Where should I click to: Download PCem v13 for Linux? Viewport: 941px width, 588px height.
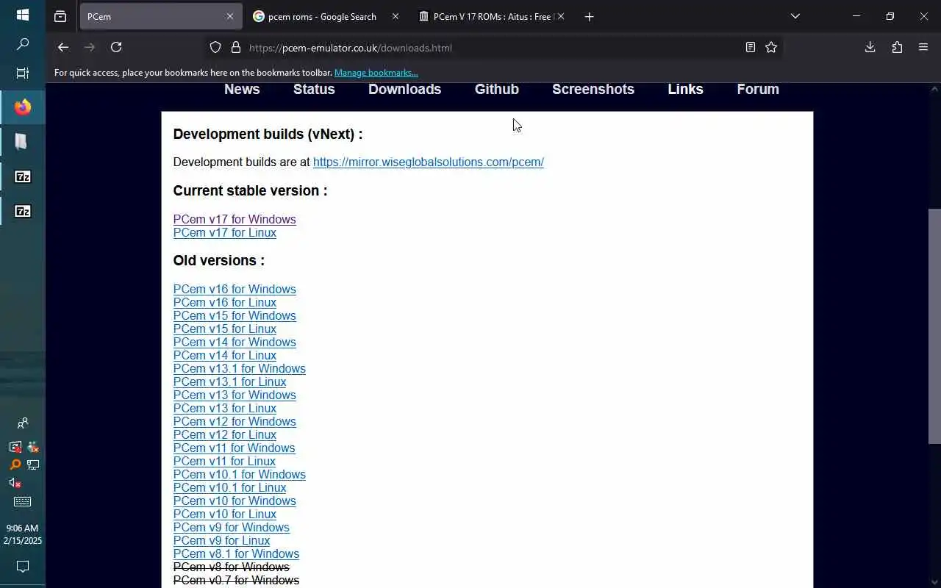[225, 408]
